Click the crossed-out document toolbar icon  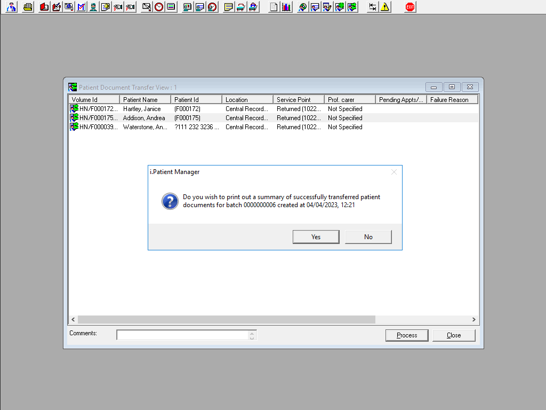[147, 7]
